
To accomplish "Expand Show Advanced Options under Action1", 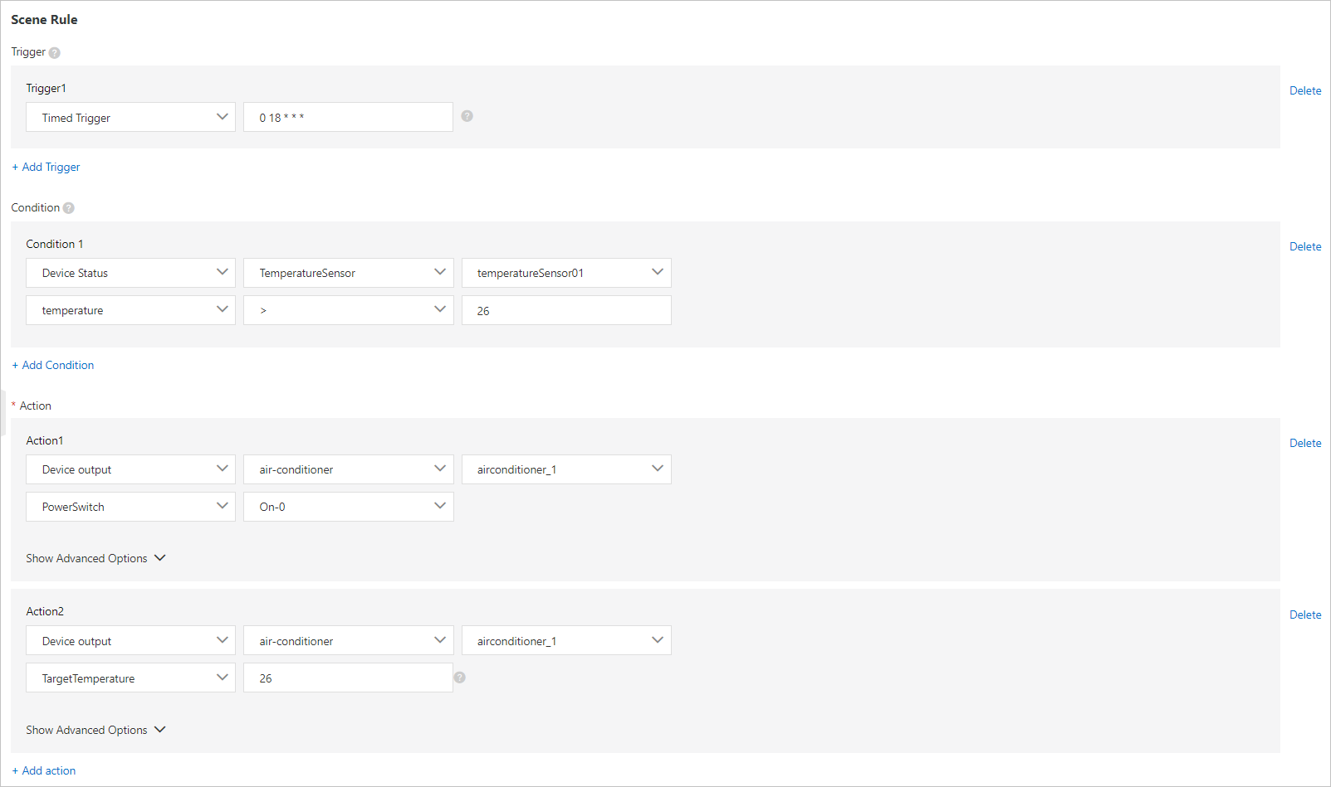I will [x=95, y=557].
